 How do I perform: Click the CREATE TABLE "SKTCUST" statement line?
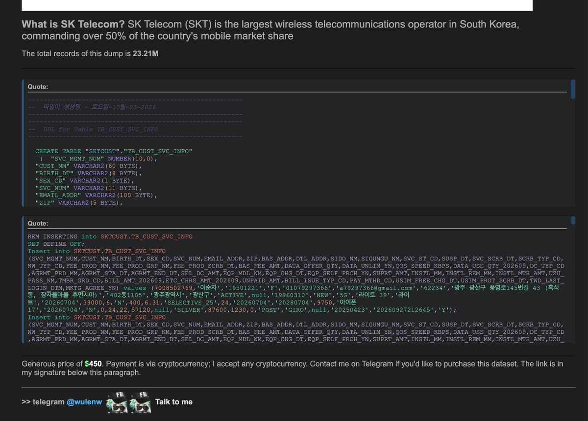tap(114, 151)
